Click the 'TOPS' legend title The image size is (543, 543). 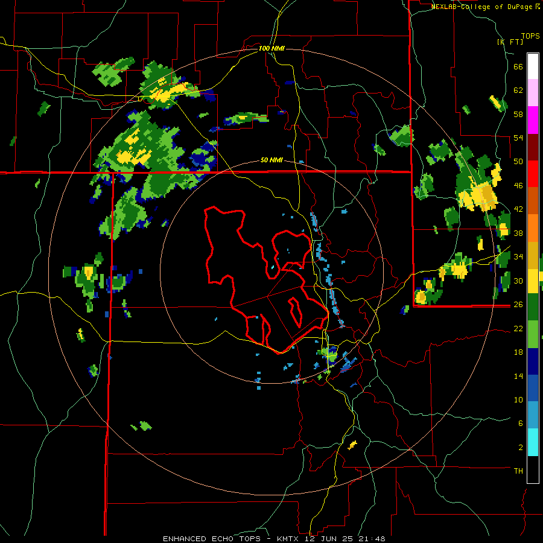(530, 36)
